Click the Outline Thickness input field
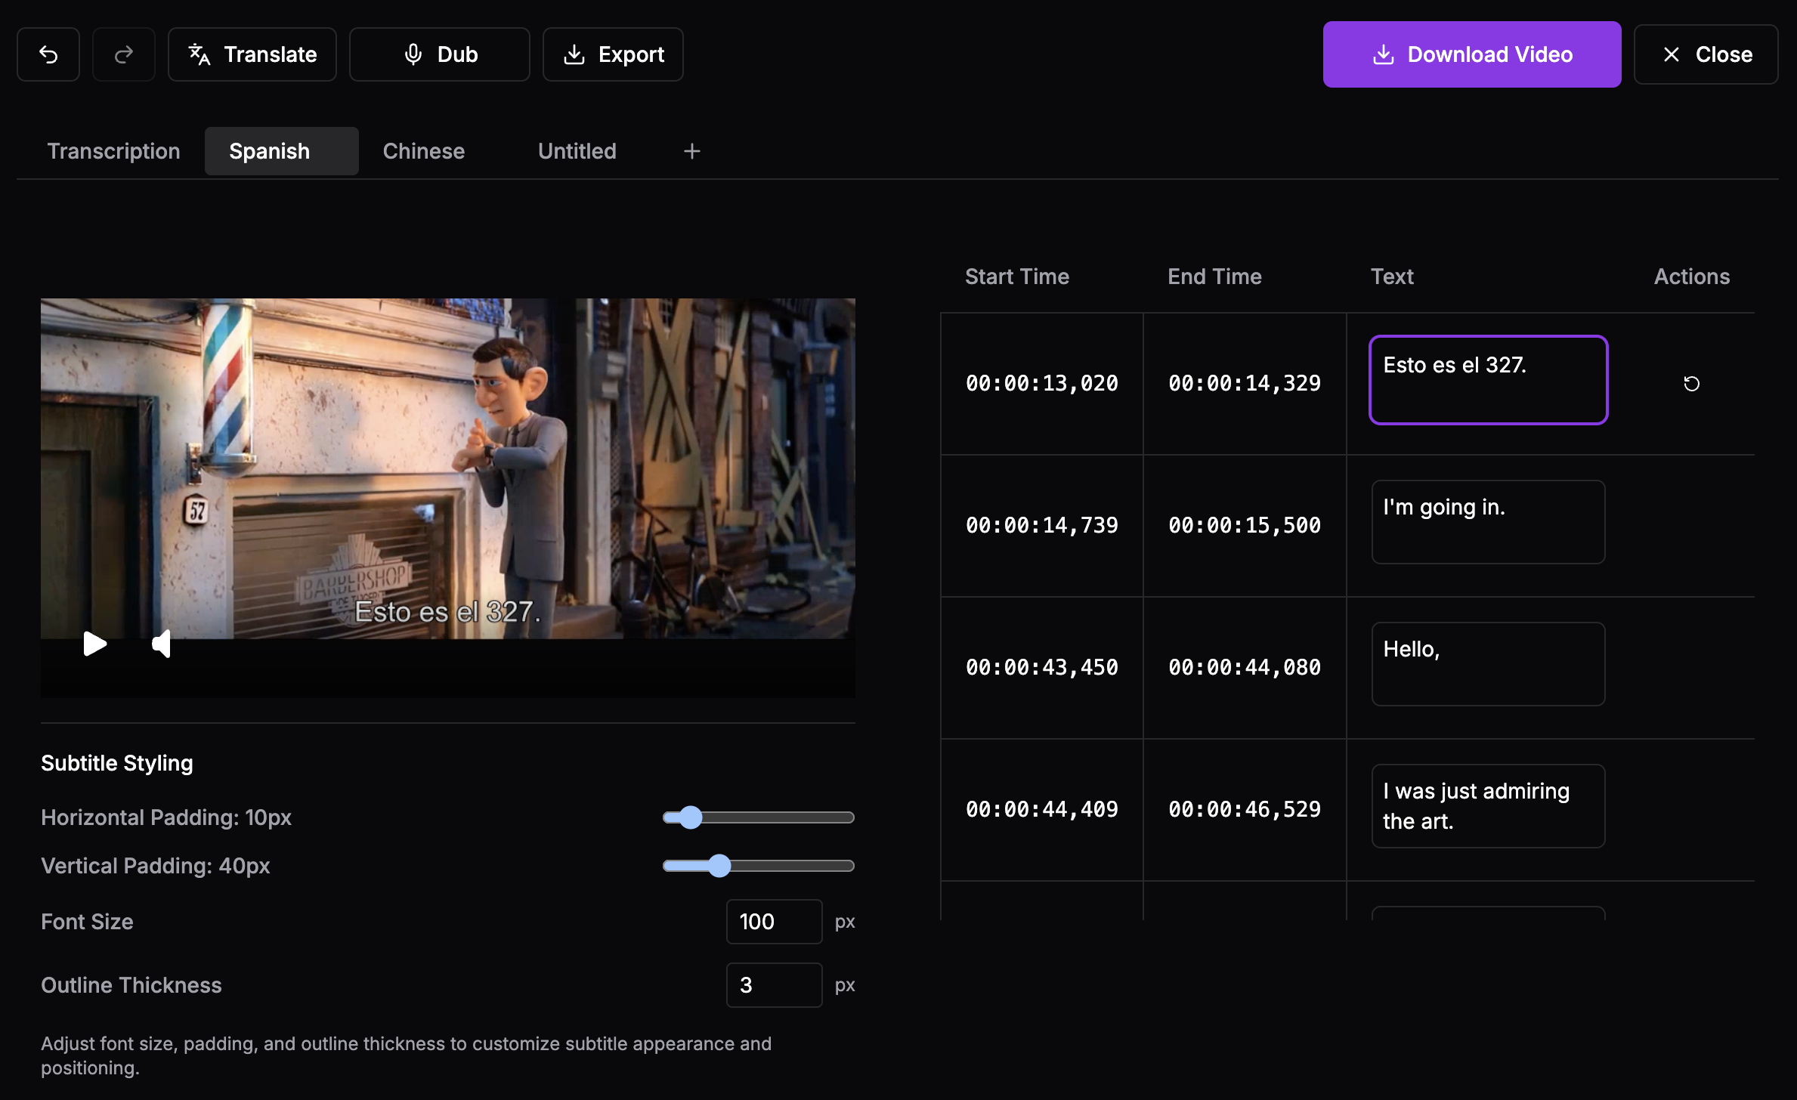 pyautogui.click(x=774, y=985)
